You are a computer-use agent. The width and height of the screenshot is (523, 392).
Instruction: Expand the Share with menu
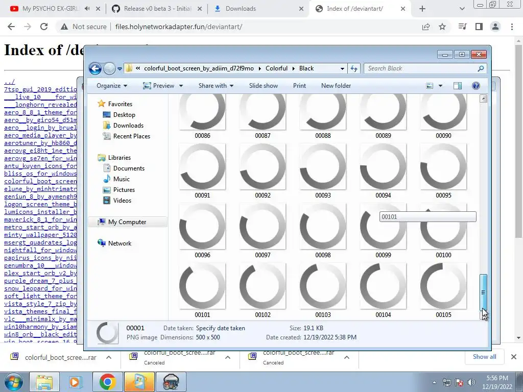[x=216, y=86]
